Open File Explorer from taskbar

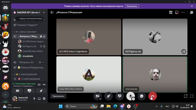(x=108, y=106)
